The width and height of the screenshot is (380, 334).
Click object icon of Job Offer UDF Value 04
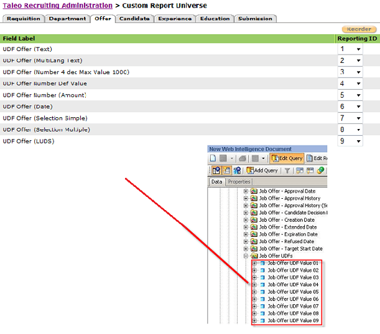coord(262,285)
